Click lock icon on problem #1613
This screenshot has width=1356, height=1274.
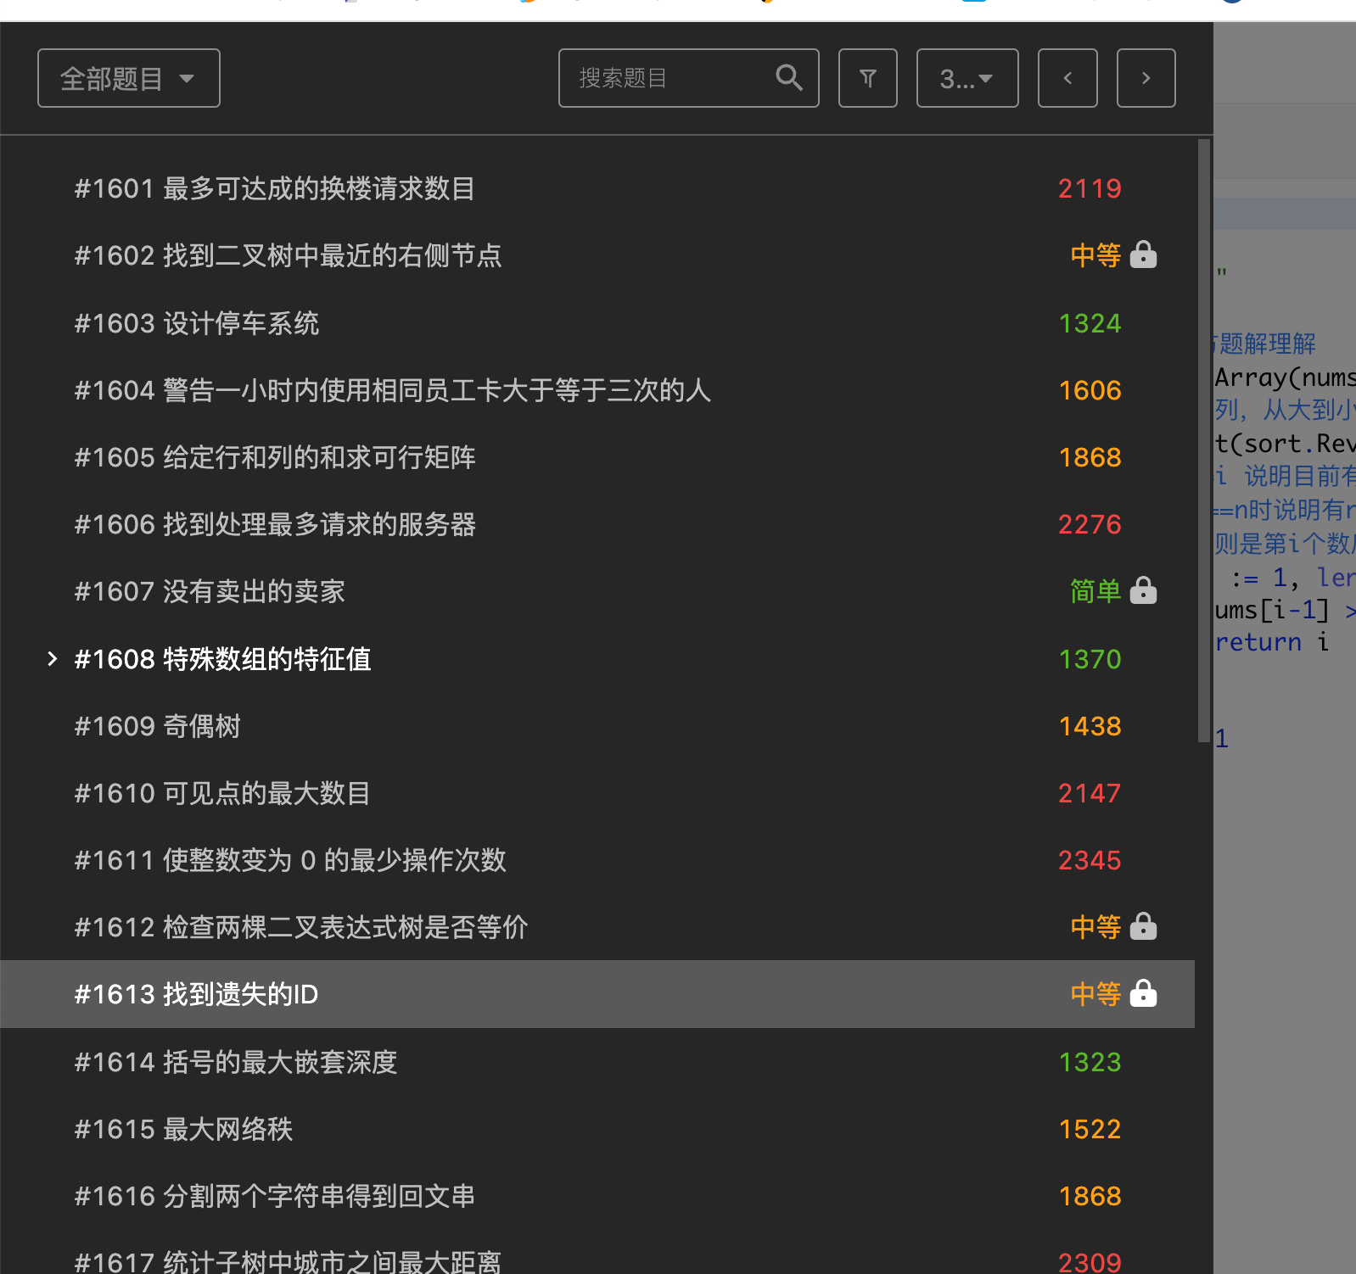tap(1143, 993)
